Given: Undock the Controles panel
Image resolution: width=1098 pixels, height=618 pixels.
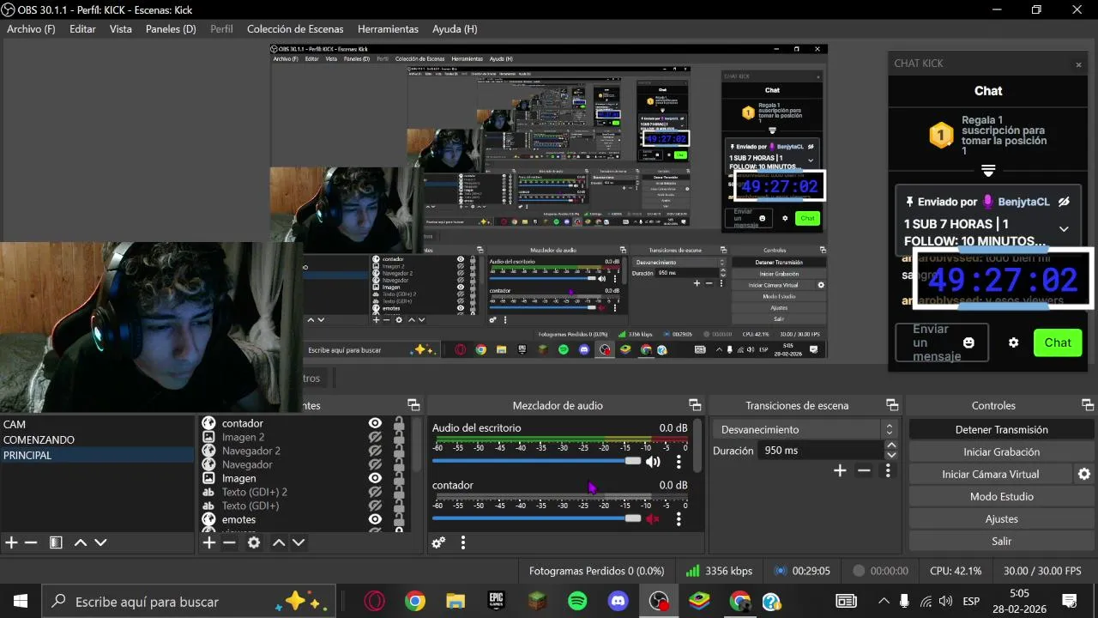Looking at the screenshot, I should 1088,405.
